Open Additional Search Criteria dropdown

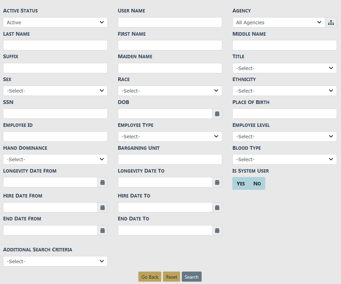coord(55,261)
